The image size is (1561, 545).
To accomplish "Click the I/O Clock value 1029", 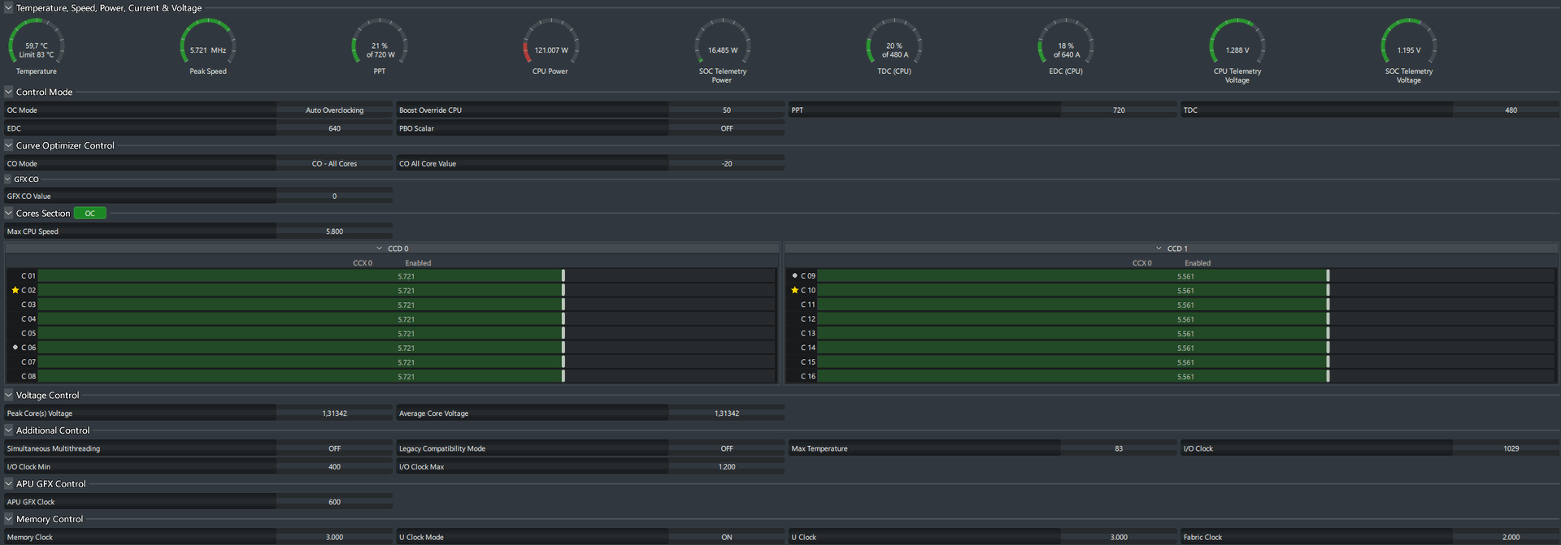I will click(x=1511, y=449).
